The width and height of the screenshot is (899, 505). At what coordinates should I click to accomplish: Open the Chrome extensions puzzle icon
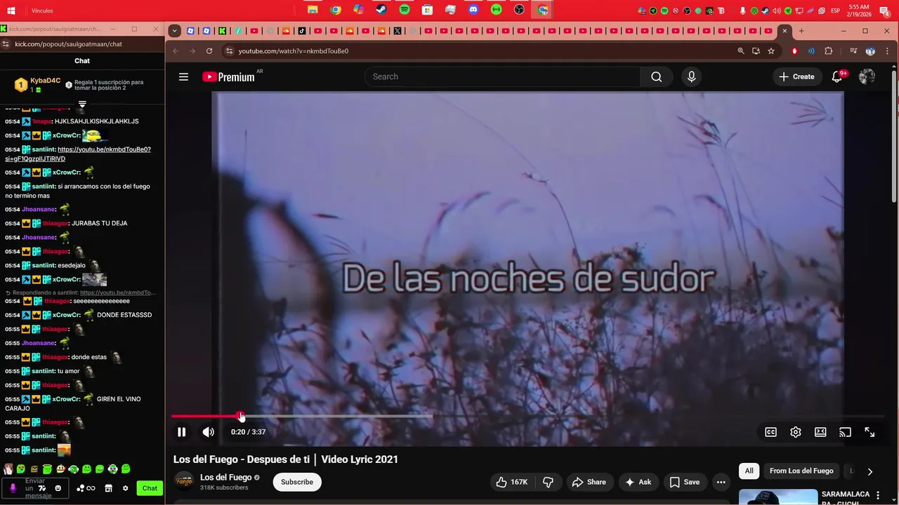pos(829,51)
